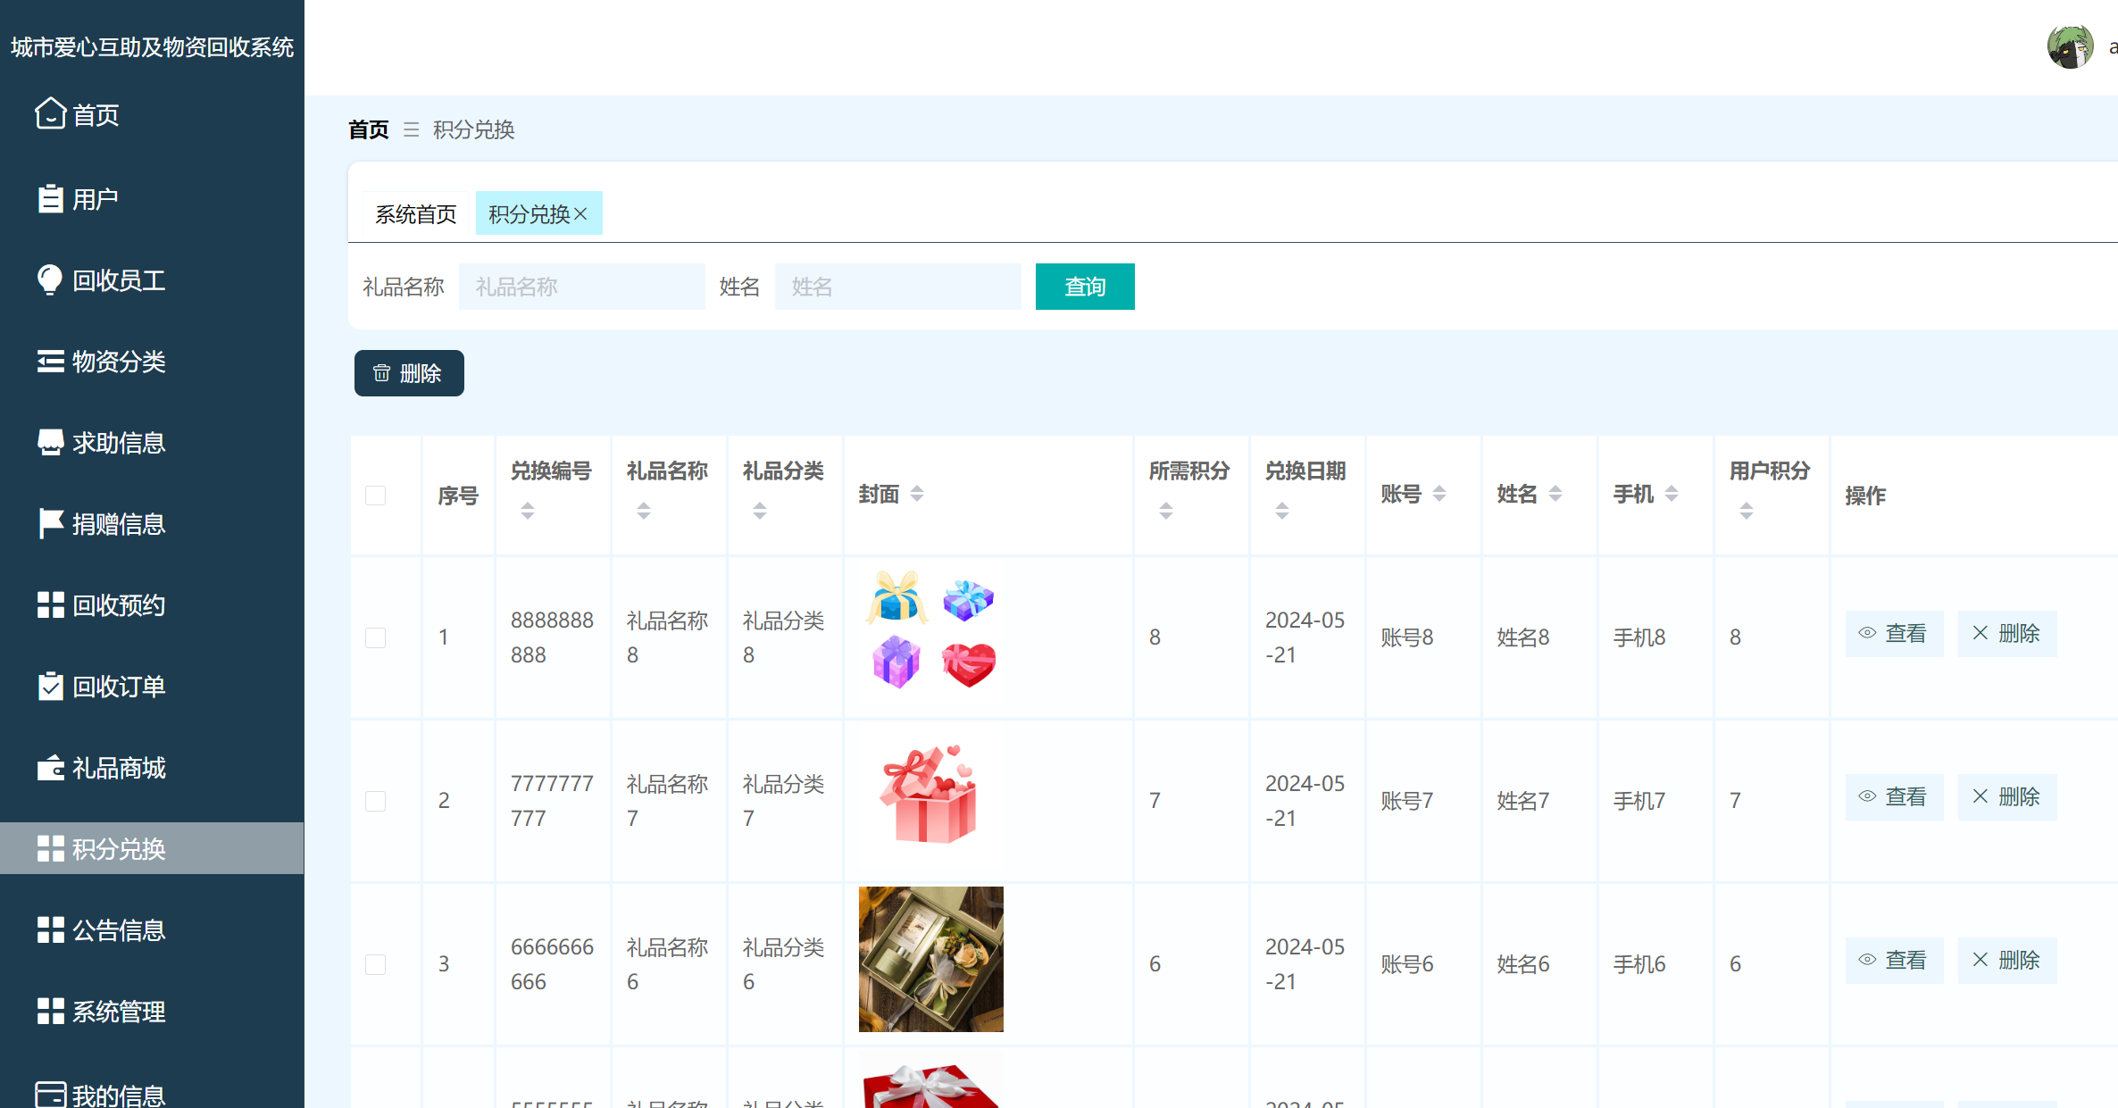The image size is (2118, 1108).
Task: Check the select-all checkbox in table header
Action: 375,496
